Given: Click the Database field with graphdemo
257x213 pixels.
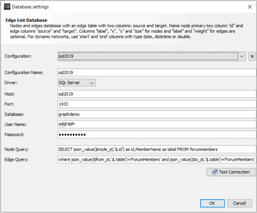Looking at the screenshot, I should click(x=157, y=114).
